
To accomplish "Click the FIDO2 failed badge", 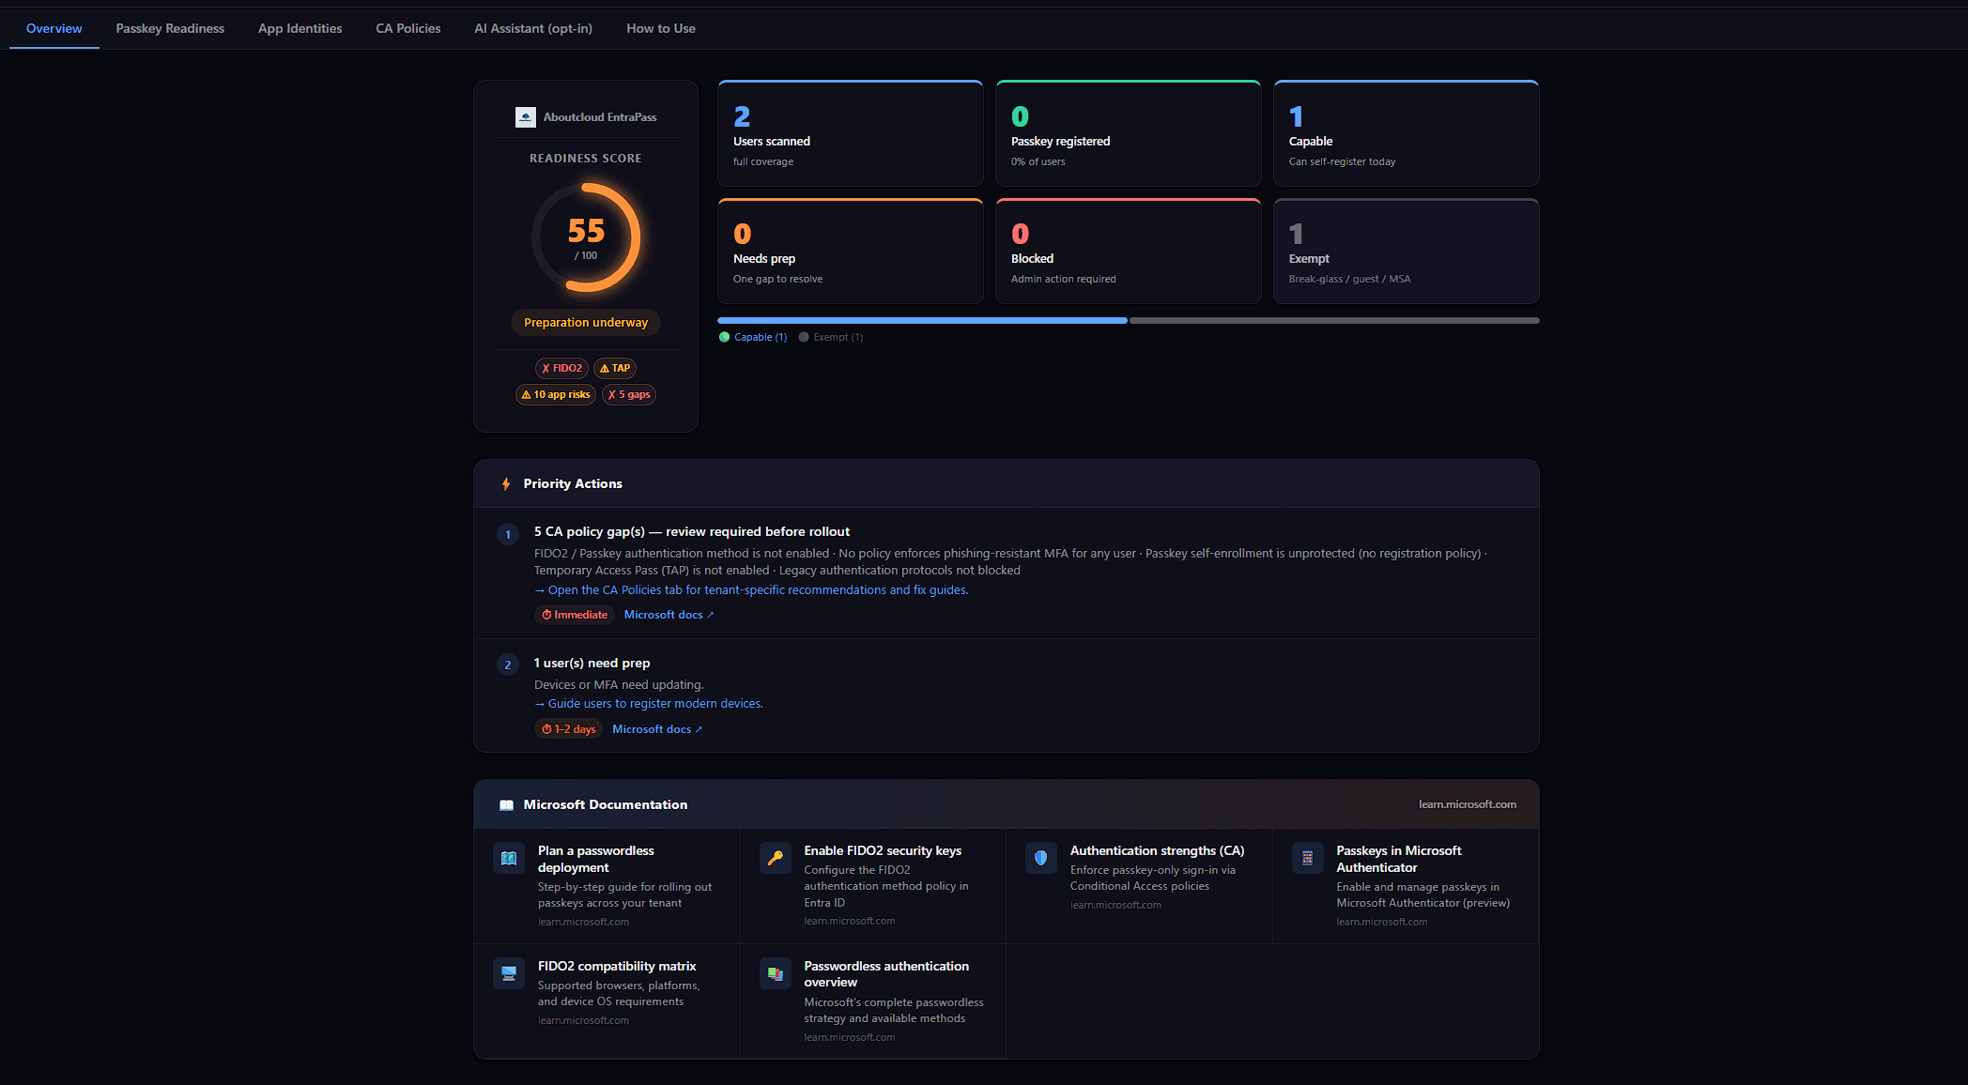I will click(x=562, y=368).
